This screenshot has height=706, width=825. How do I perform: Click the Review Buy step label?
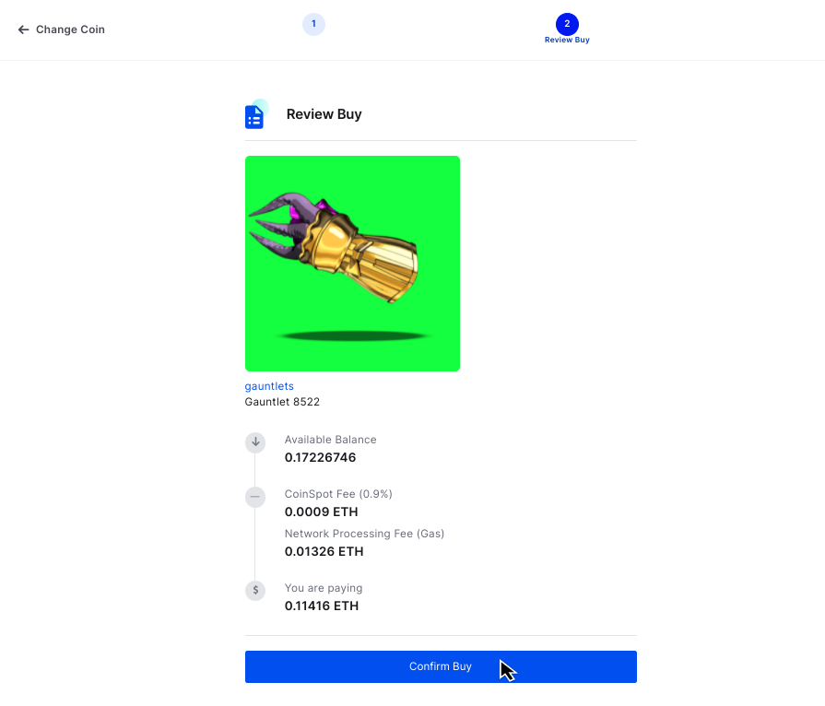[x=567, y=41]
